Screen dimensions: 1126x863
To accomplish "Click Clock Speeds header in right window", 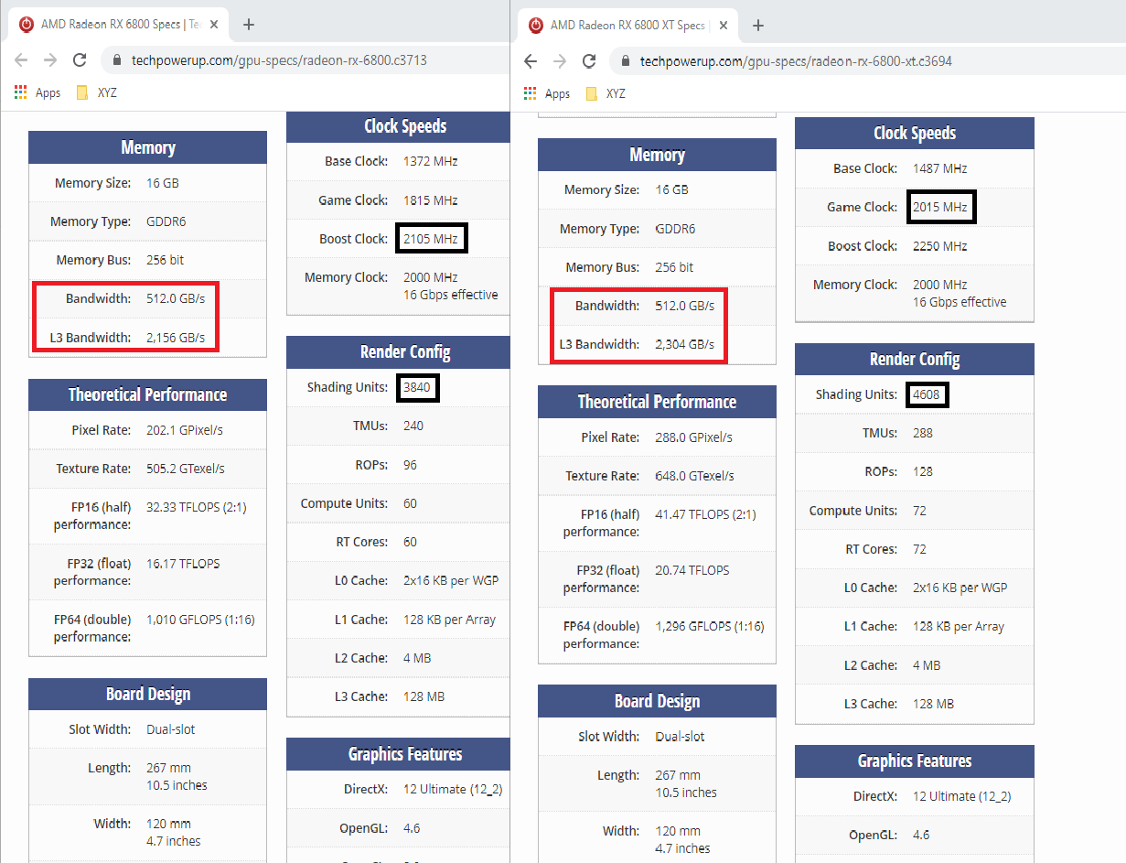I will click(915, 134).
